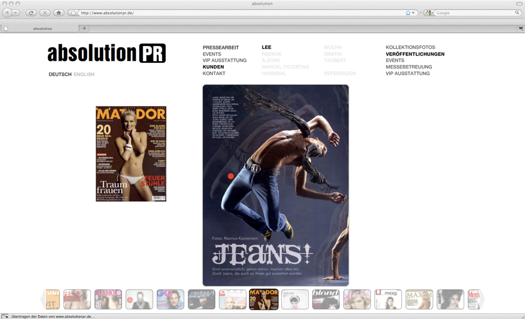Open a new tab with the plus button
The image size is (525, 319).
click(x=85, y=28)
